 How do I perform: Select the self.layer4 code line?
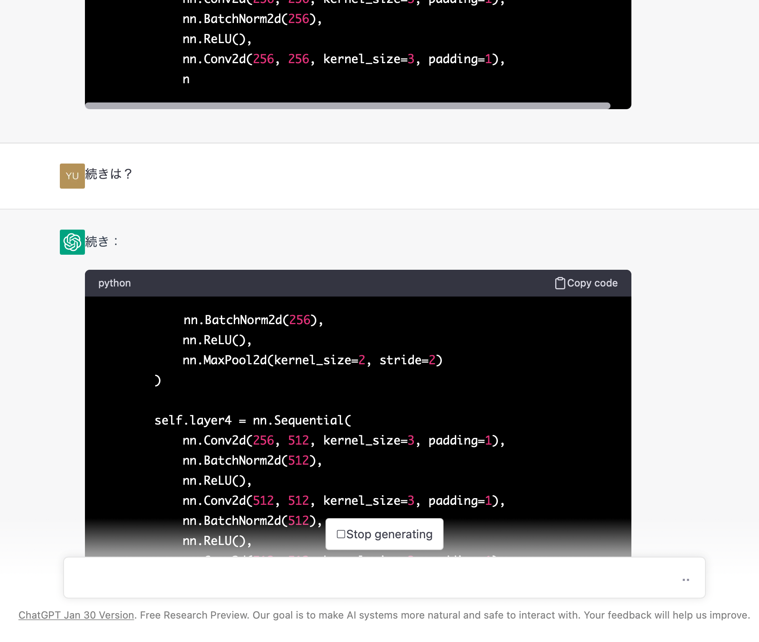pos(252,420)
